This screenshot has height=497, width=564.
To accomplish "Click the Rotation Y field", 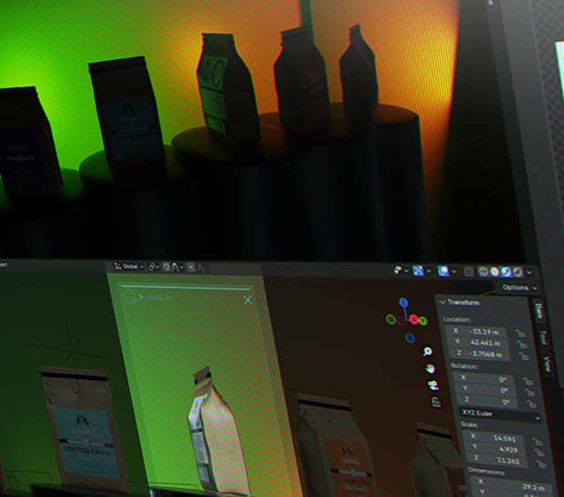I will pos(485,390).
